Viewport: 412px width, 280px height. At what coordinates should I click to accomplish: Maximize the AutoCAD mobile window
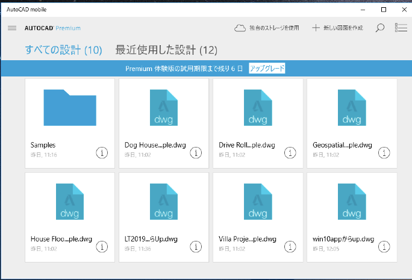384,10
